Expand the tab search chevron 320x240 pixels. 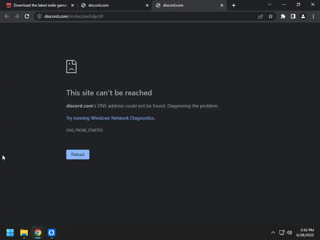(270, 4)
